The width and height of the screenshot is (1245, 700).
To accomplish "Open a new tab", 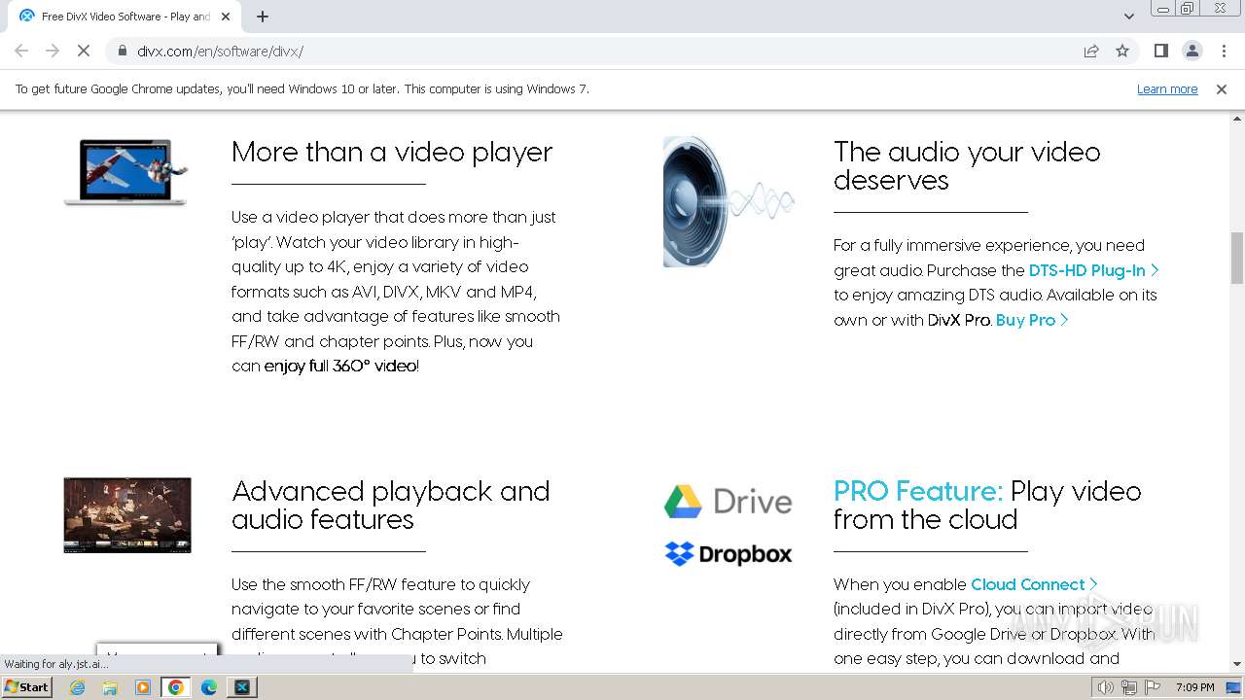I will pos(263,17).
